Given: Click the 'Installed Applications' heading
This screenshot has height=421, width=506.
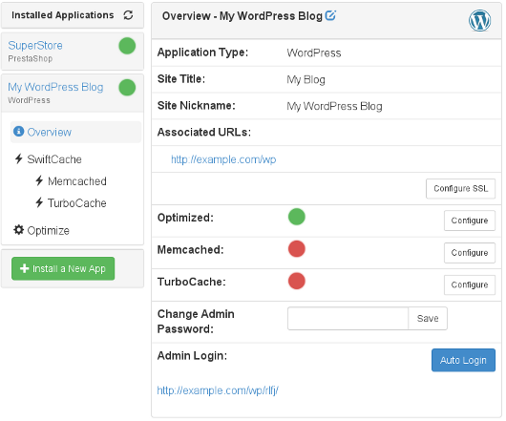Looking at the screenshot, I should point(63,15).
